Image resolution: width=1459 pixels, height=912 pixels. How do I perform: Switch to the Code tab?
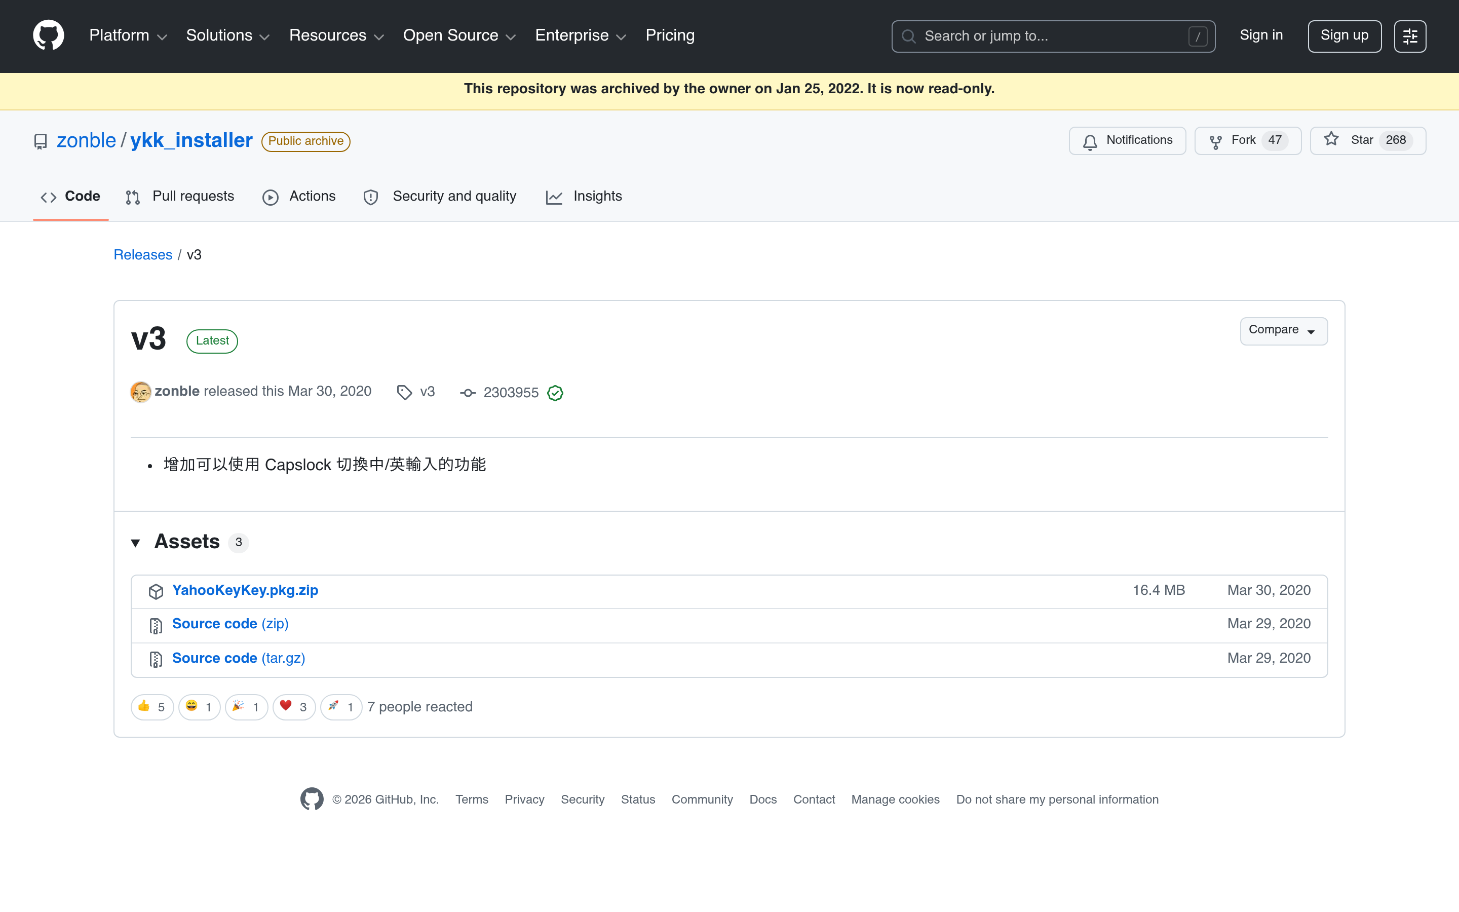point(70,197)
